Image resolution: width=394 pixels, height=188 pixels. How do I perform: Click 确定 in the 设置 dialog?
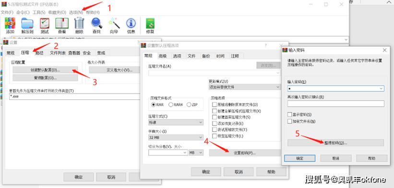point(78,177)
